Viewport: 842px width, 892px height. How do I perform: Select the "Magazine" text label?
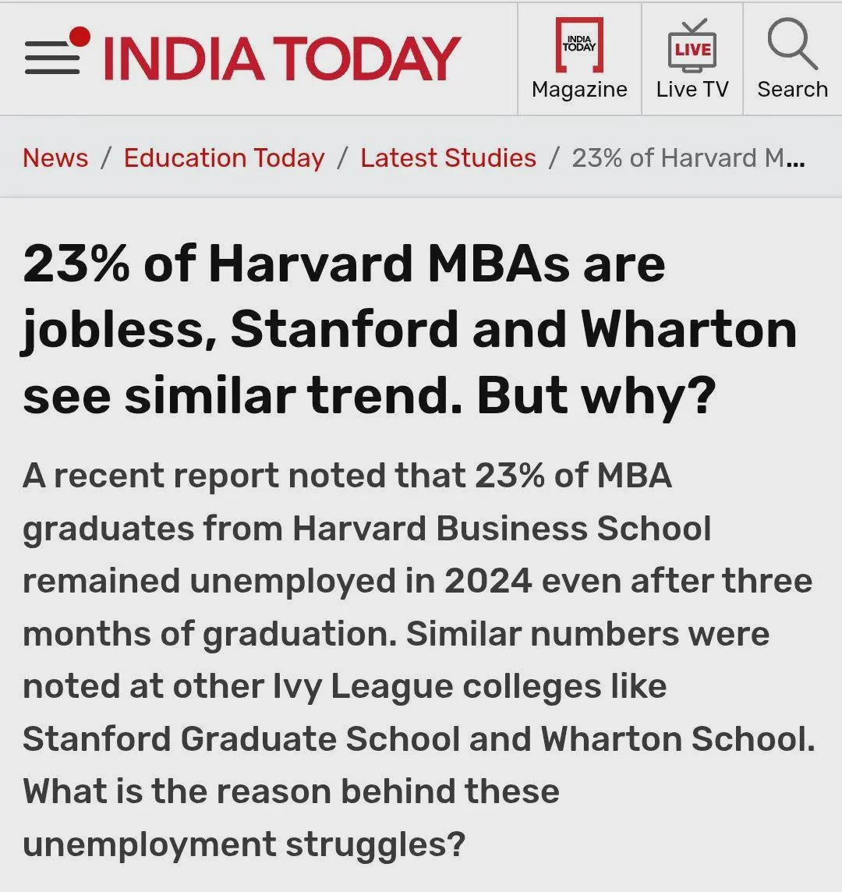(579, 90)
